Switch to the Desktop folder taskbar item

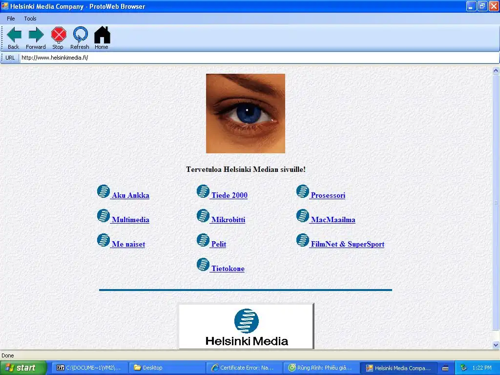(x=167, y=368)
